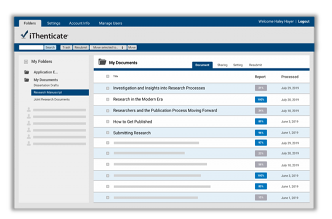Open the How to Get Published document
The height and width of the screenshot is (219, 332).
click(x=133, y=122)
